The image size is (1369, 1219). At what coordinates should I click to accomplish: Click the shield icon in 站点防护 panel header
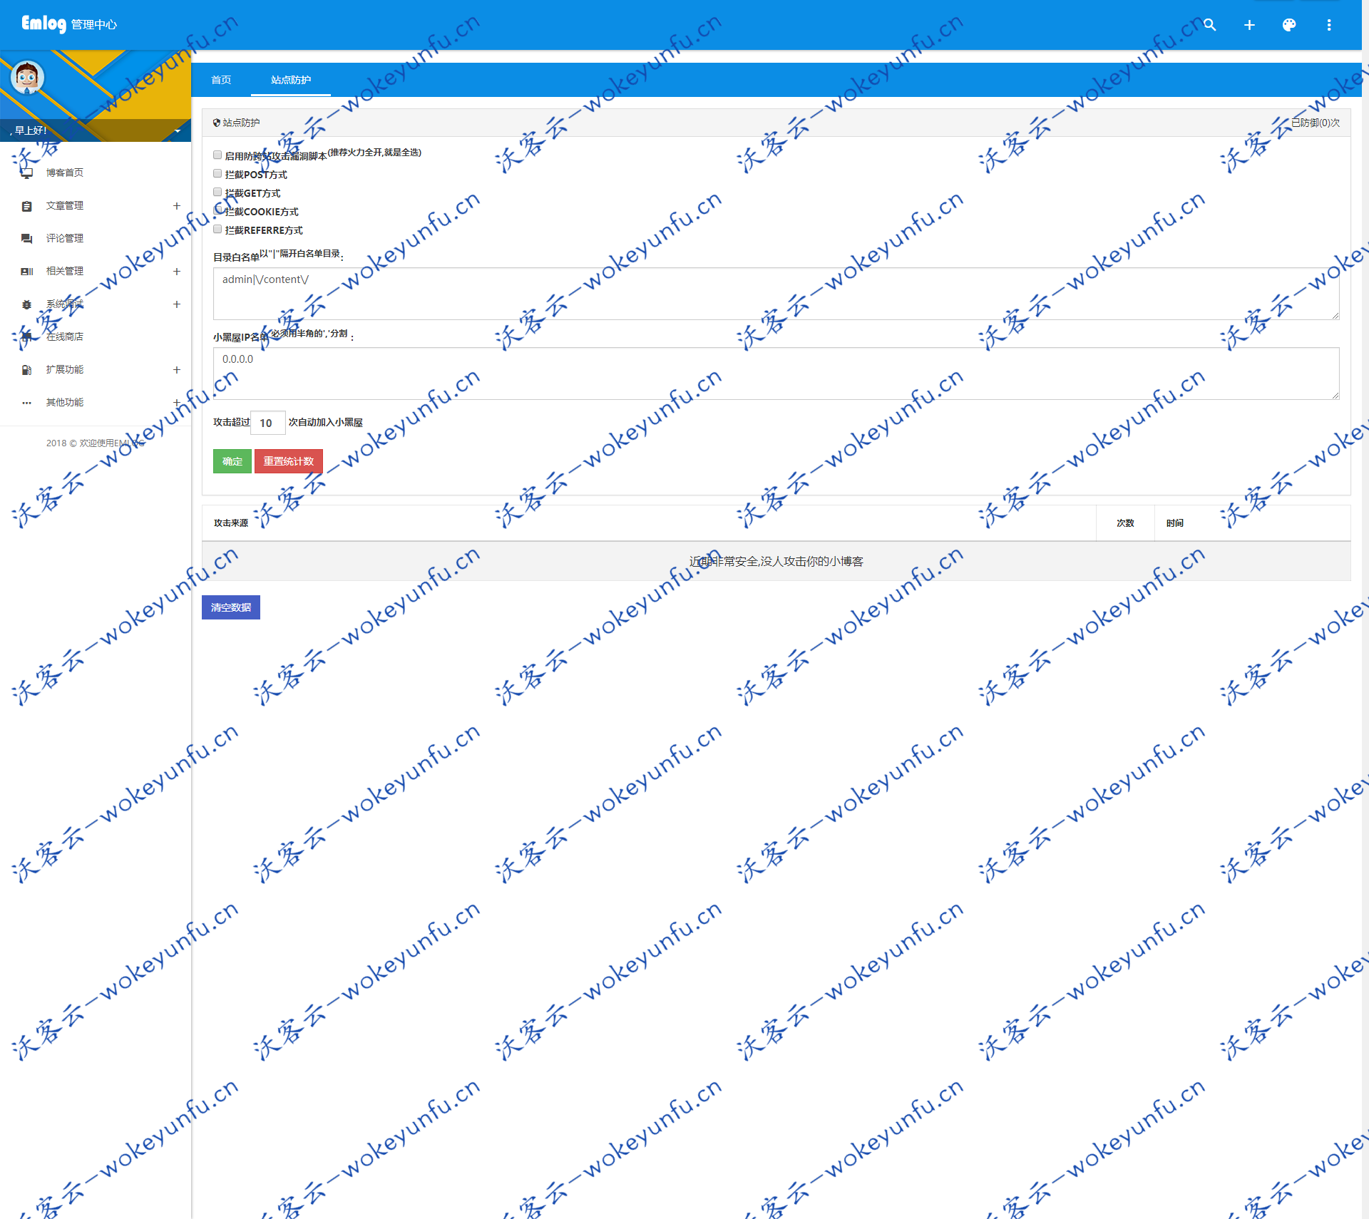(217, 123)
